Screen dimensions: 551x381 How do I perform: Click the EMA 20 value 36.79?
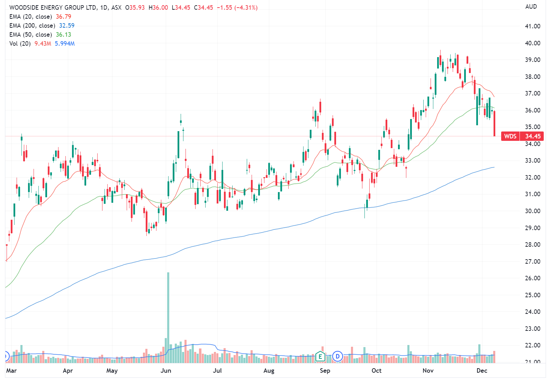pos(63,17)
